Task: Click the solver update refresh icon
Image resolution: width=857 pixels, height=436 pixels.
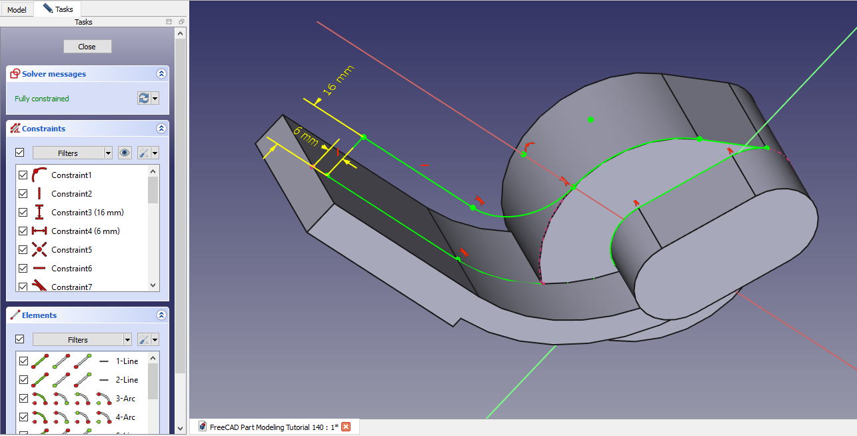Action: tap(144, 98)
